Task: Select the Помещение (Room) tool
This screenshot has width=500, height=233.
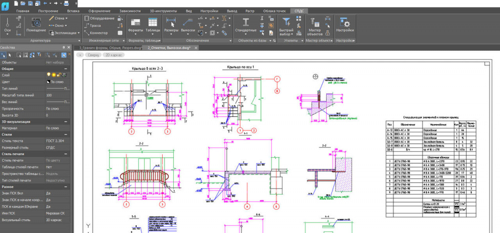Action: [36, 22]
